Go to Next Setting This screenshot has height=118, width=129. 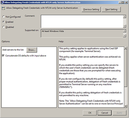(111, 9)
